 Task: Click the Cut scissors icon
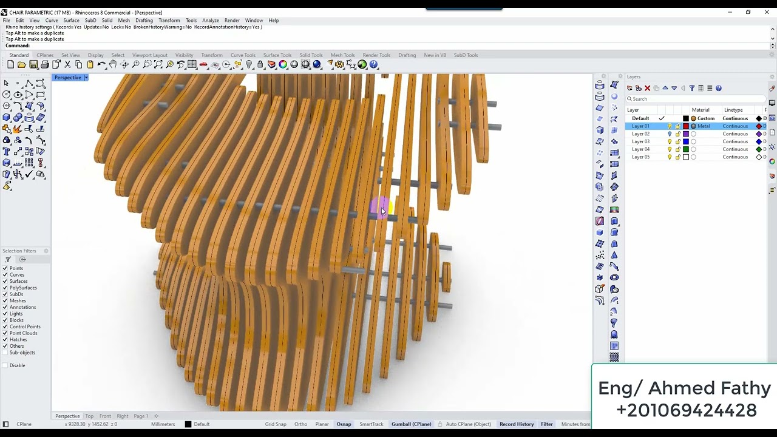67,64
